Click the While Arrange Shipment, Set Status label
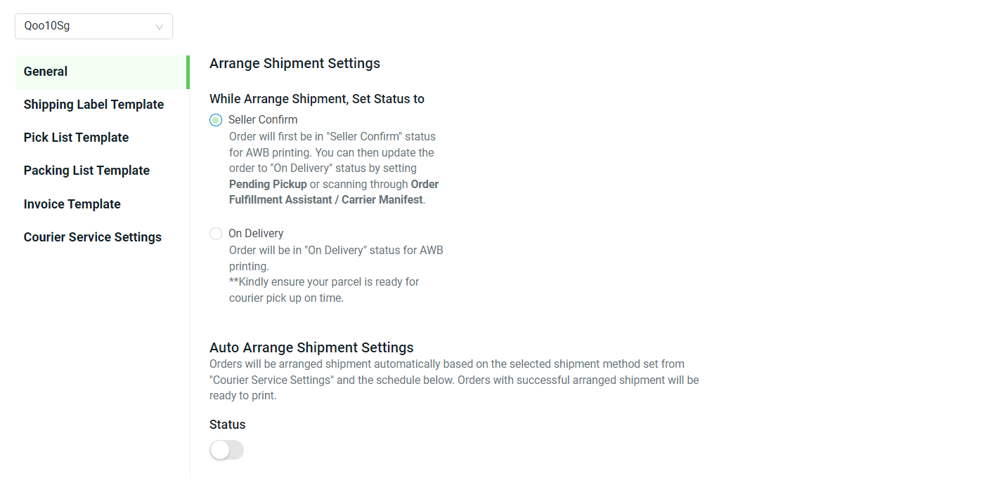The height and width of the screenshot is (492, 1003). tap(317, 99)
